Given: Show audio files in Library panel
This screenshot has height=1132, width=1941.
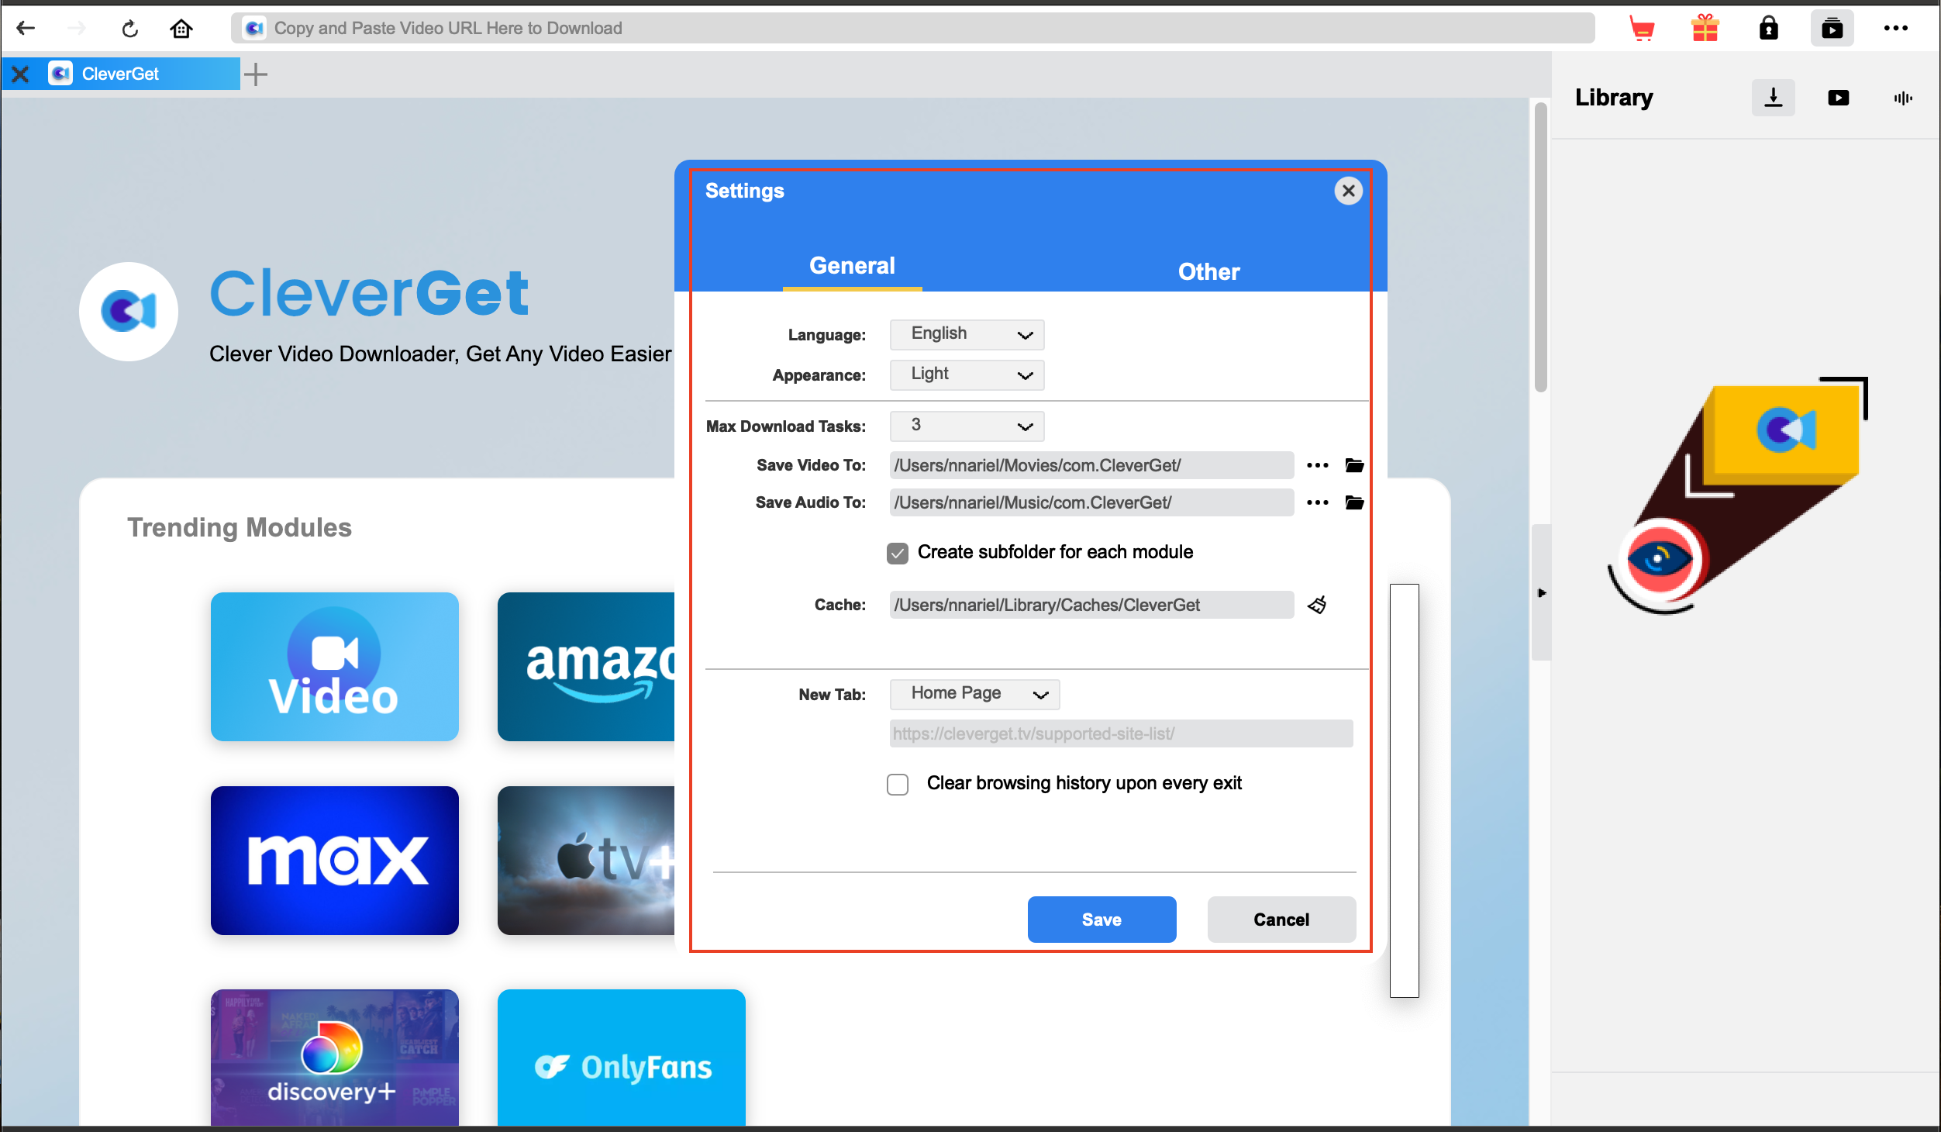Looking at the screenshot, I should click(x=1902, y=98).
